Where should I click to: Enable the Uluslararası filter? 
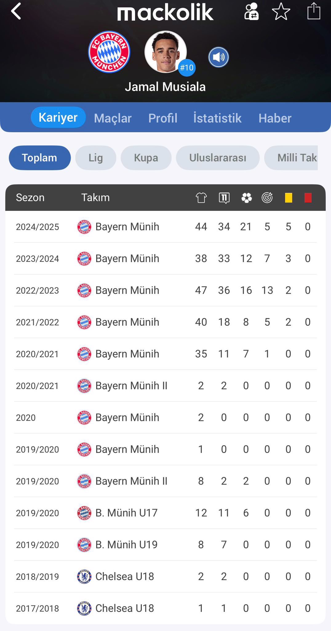(x=217, y=158)
